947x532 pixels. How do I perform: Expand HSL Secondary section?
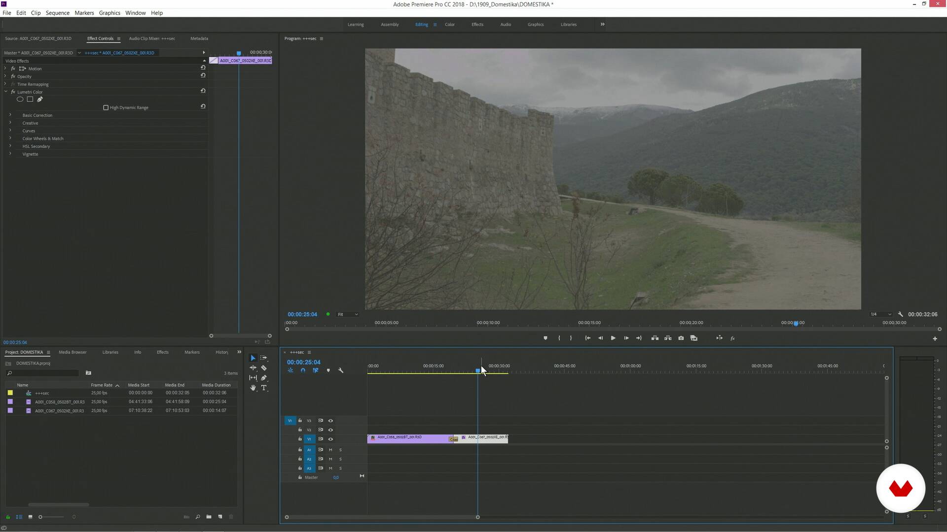[x=10, y=146]
